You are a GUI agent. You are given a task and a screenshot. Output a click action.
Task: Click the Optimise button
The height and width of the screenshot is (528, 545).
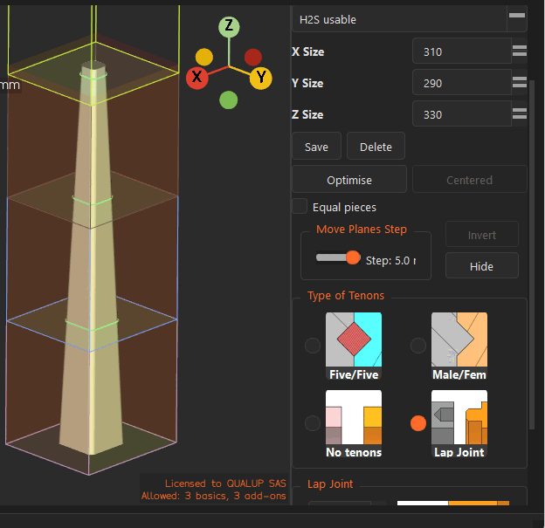(x=349, y=180)
